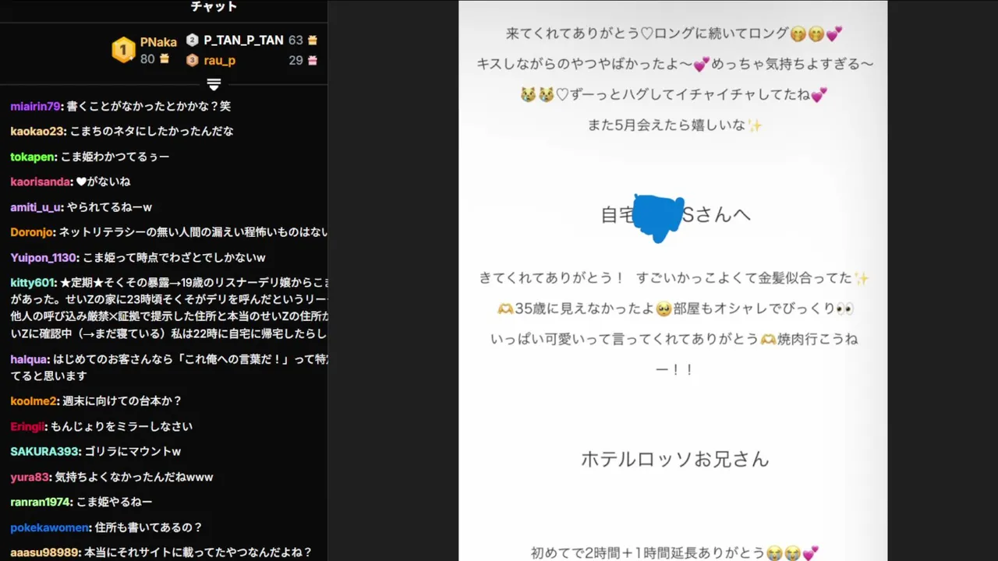Image resolution: width=998 pixels, height=561 pixels.
Task: Click username Doronjo in chat
Action: point(32,232)
